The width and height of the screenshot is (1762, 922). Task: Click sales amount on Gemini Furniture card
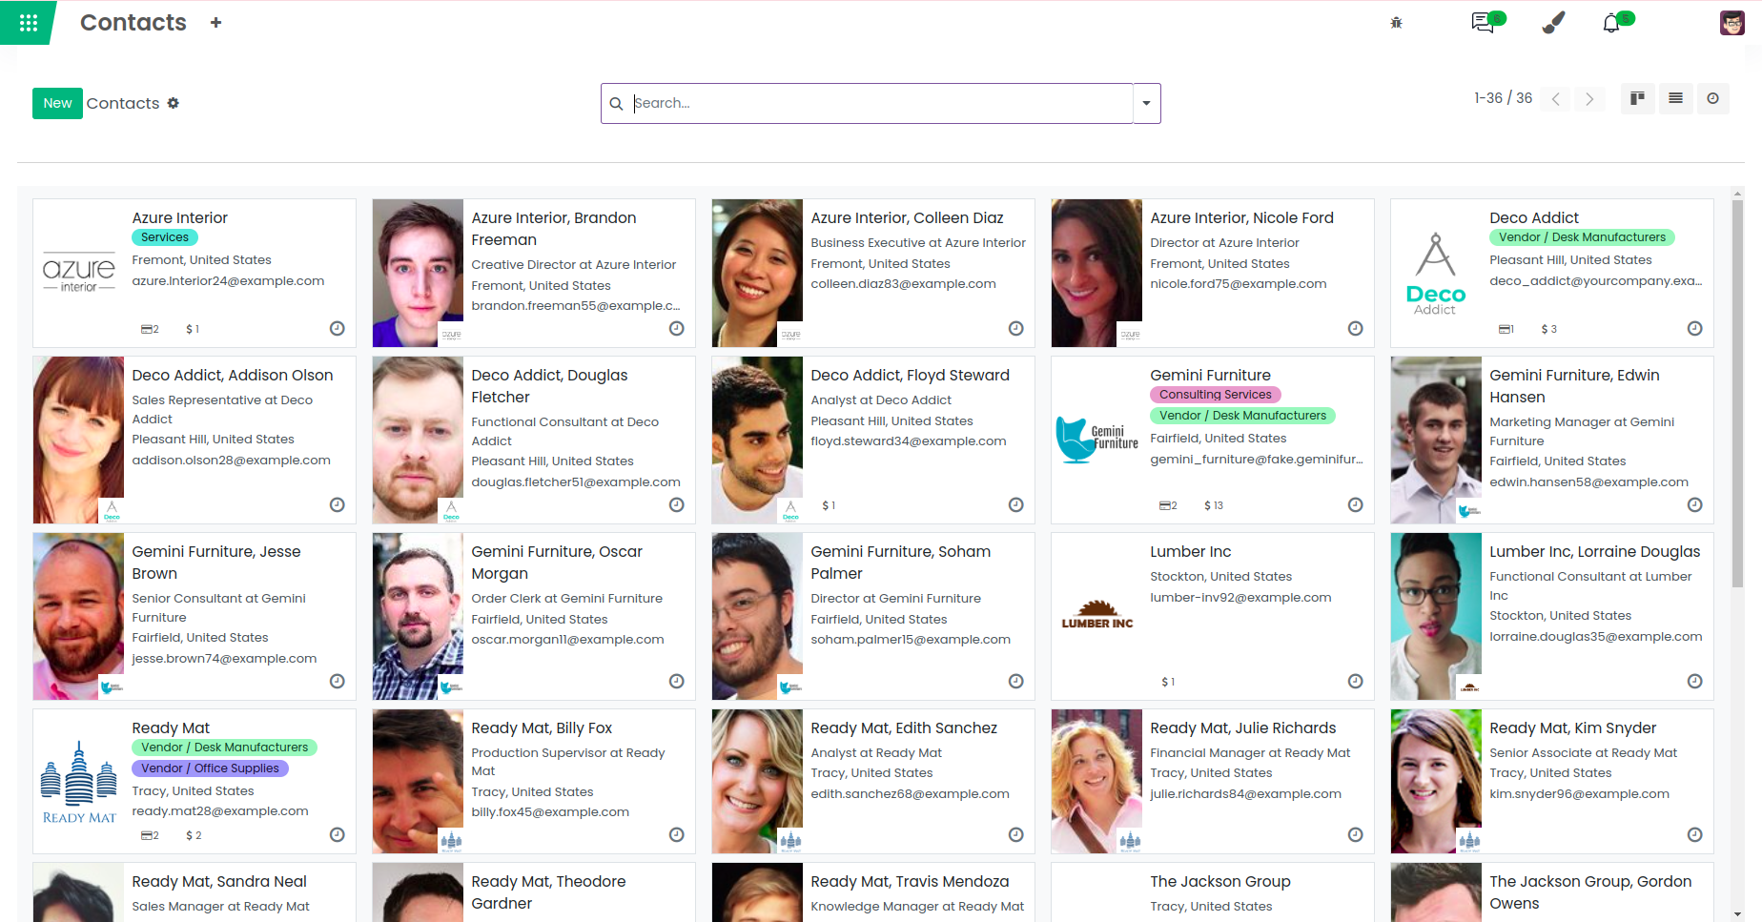tap(1214, 505)
